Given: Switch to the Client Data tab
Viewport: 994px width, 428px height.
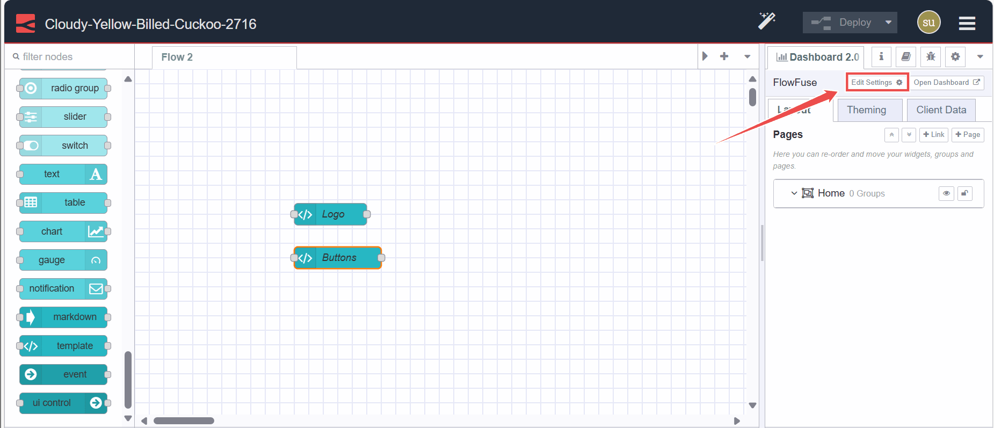Looking at the screenshot, I should pyautogui.click(x=941, y=110).
